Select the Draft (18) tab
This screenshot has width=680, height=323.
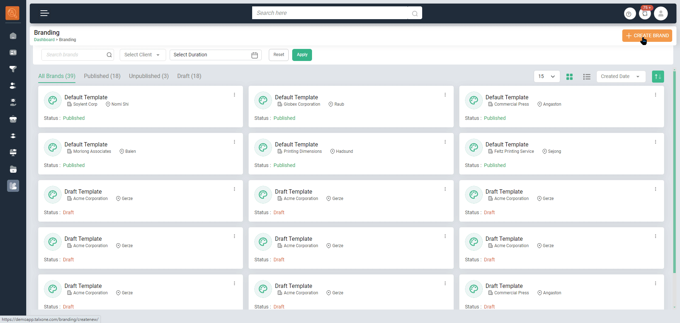[189, 76]
